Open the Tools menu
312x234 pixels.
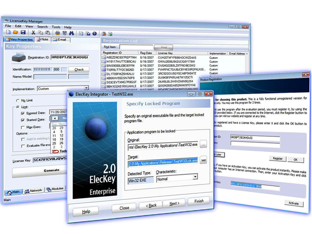tap(56, 27)
